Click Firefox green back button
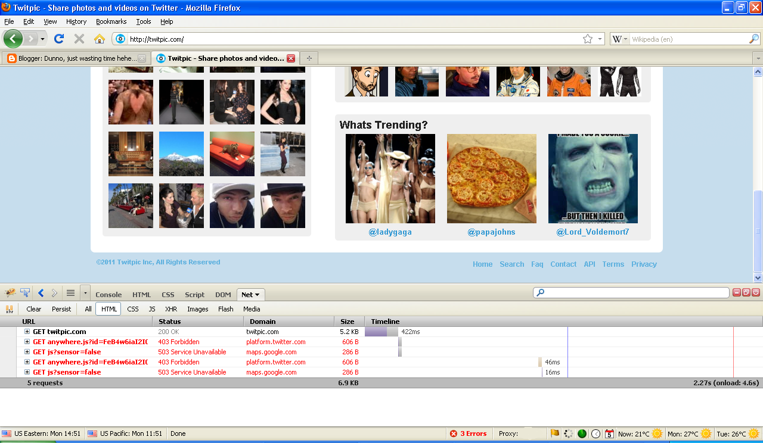This screenshot has width=763, height=443. tap(13, 39)
